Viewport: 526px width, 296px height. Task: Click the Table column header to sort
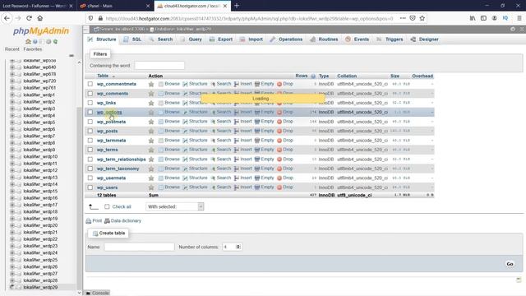pyautogui.click(x=102, y=76)
